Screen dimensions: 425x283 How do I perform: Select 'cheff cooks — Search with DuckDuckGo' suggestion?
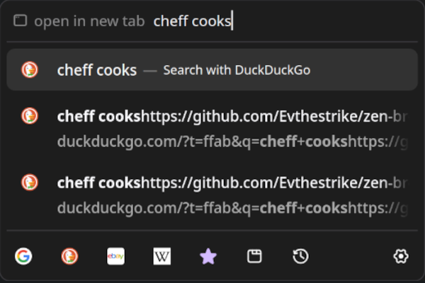(x=212, y=69)
